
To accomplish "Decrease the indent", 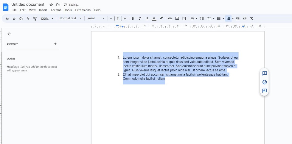I will pyautogui.click(x=238, y=18).
